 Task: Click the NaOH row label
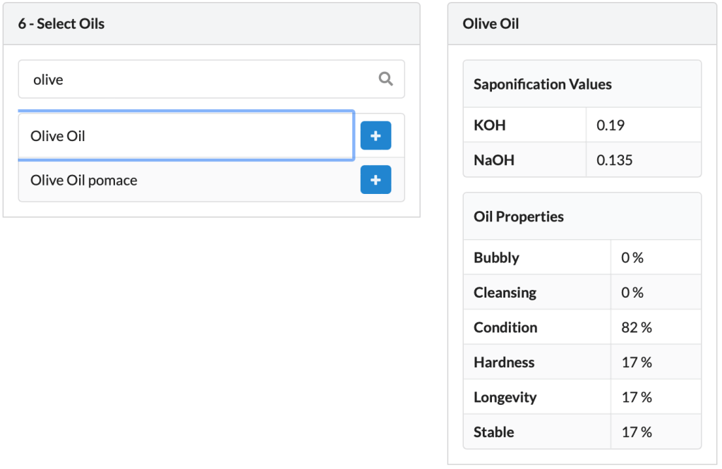(494, 160)
